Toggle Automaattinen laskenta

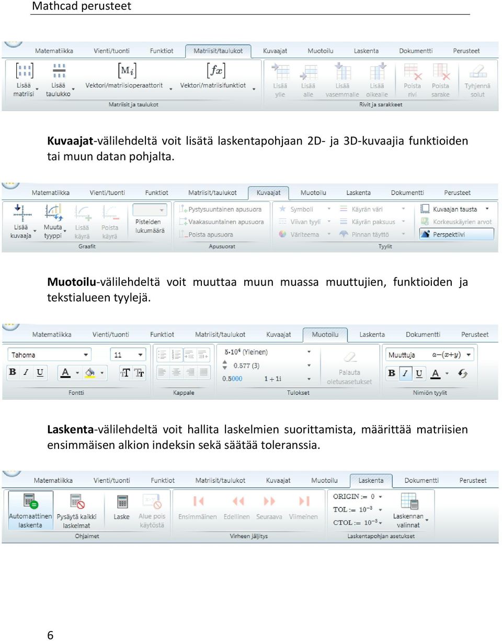pos(30,510)
